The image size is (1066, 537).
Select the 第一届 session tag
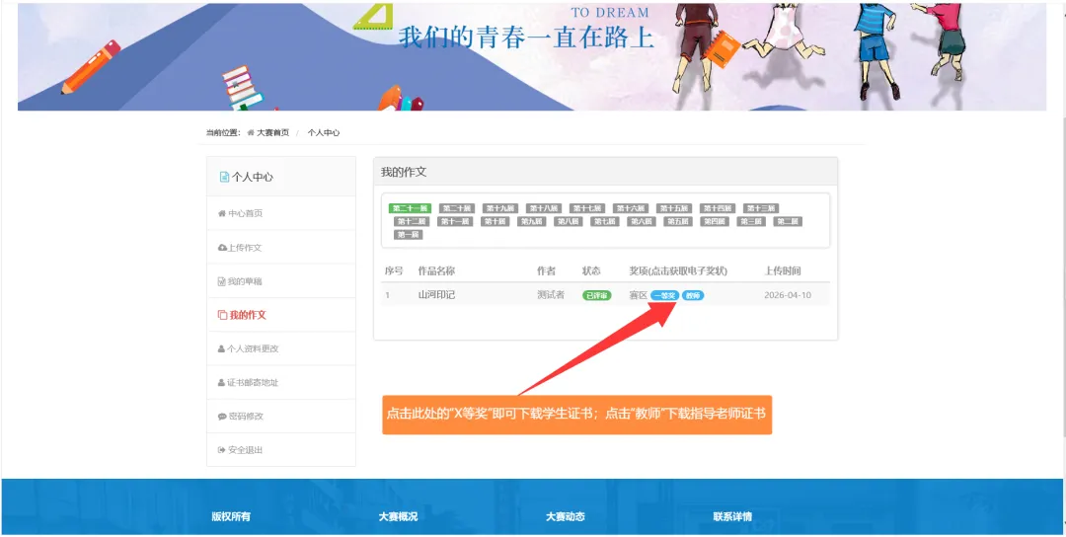408,235
